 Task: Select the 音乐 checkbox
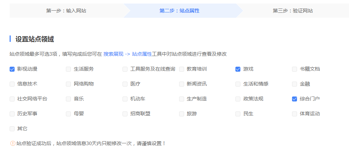(x=68, y=99)
